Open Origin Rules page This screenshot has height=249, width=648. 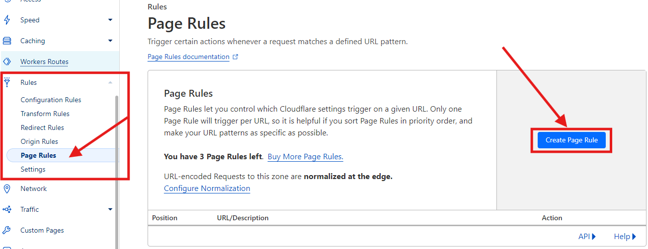pyautogui.click(x=39, y=141)
